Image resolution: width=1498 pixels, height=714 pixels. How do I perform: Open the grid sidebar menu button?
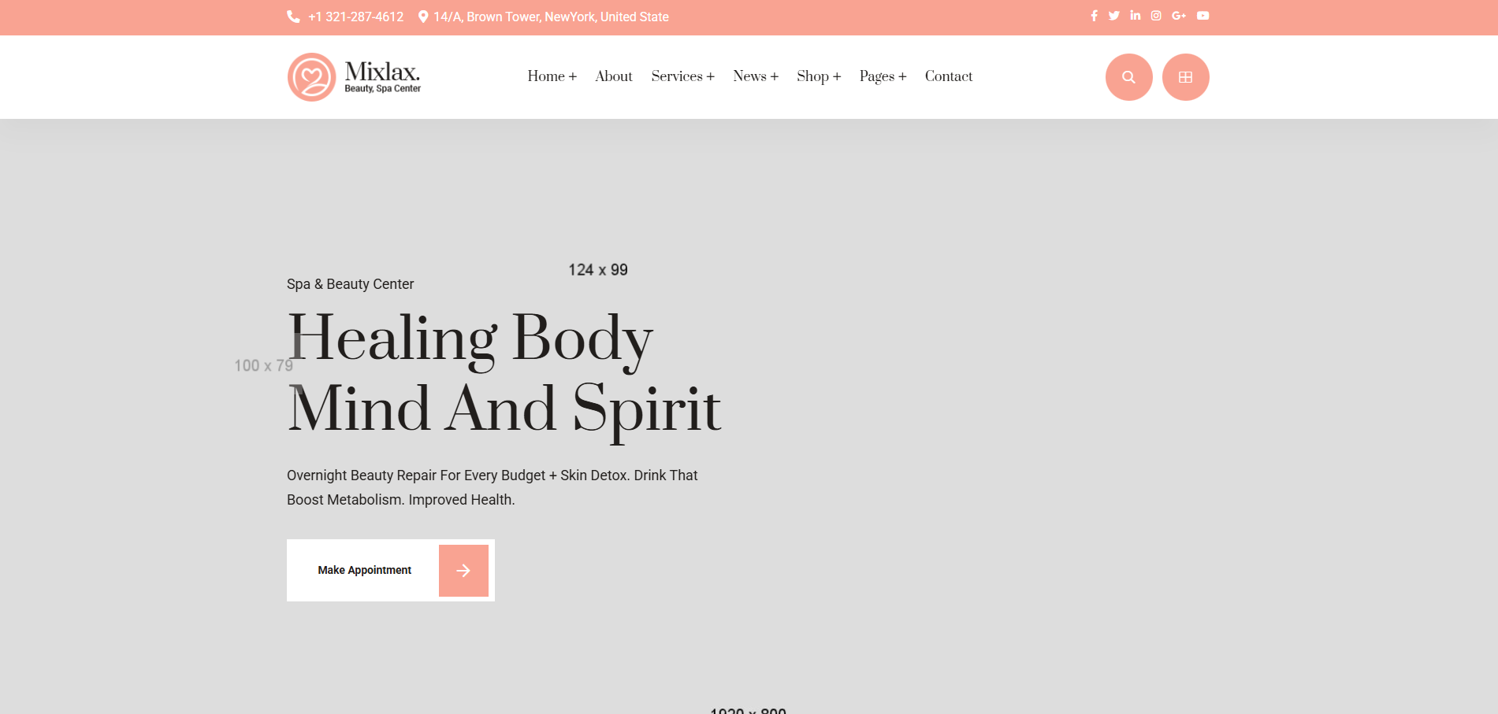click(1185, 77)
